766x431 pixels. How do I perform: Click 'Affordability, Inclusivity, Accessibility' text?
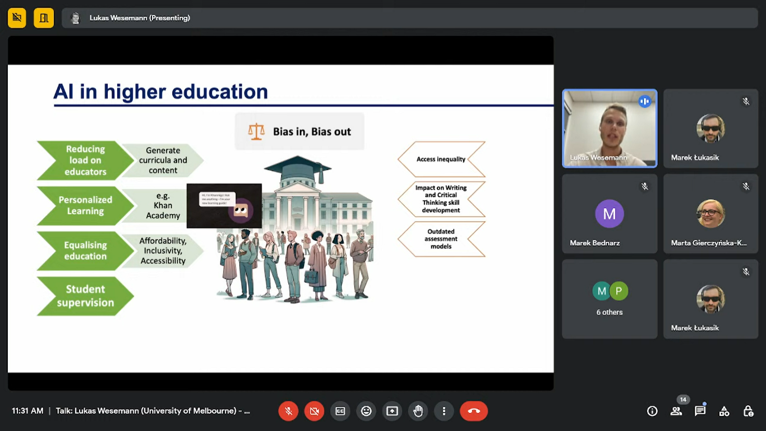163,250
